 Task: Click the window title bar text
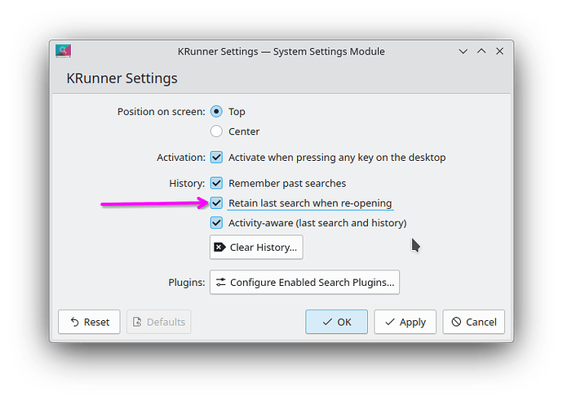coord(281,51)
